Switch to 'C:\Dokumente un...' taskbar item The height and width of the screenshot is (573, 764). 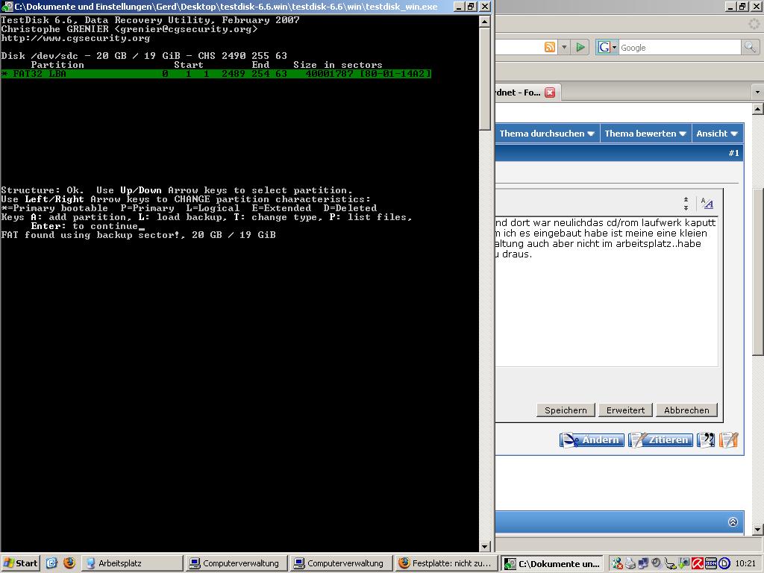click(552, 563)
